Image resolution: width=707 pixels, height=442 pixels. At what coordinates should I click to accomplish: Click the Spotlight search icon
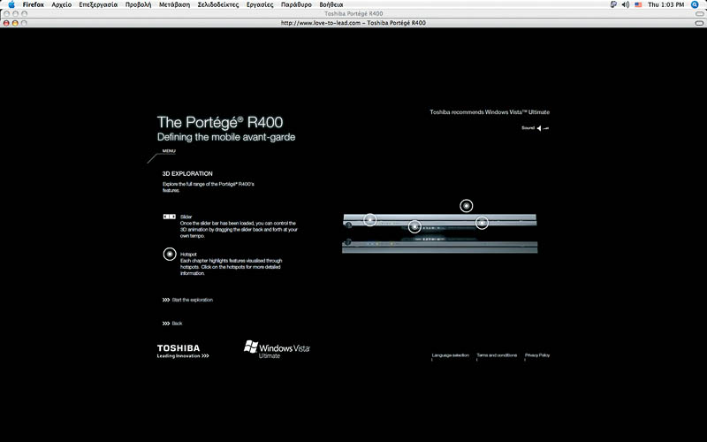point(695,4)
